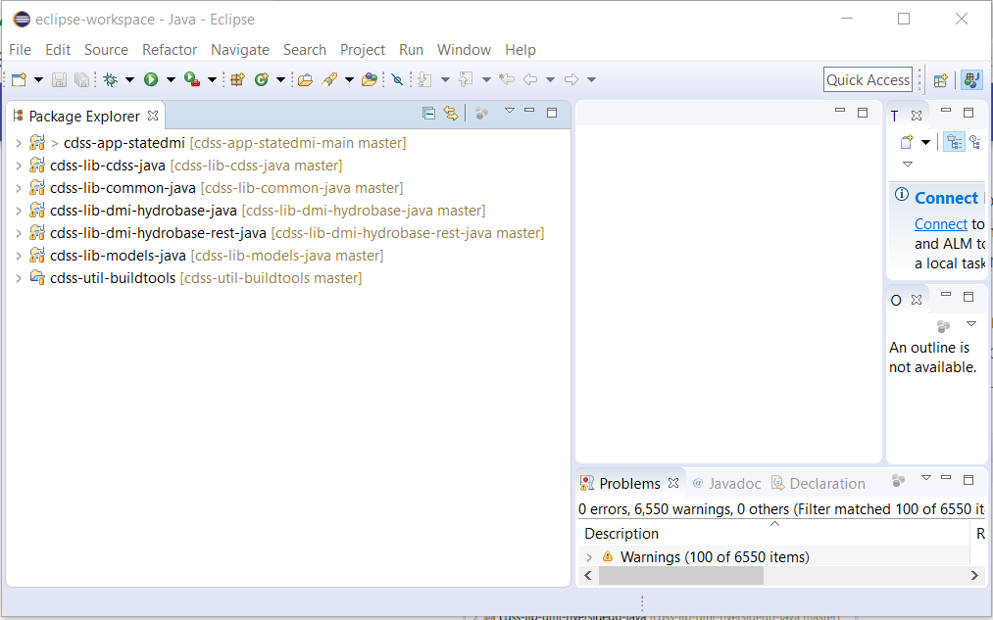Create a New Java Project from toolbar

click(237, 79)
